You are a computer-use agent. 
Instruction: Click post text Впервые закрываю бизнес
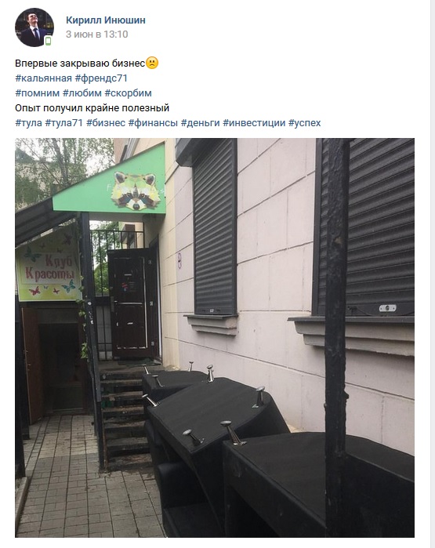pyautogui.click(x=80, y=64)
